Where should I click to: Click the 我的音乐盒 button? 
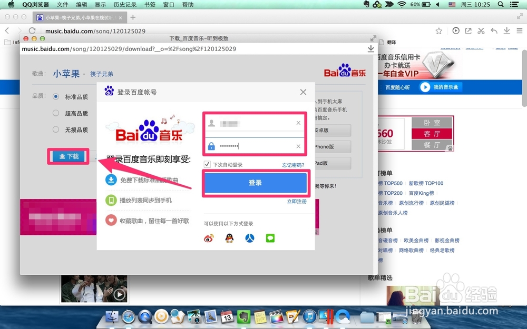point(441,87)
